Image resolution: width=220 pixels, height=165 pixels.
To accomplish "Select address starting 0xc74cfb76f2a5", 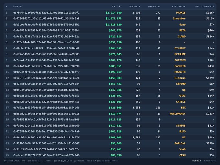I will point(46,84).
